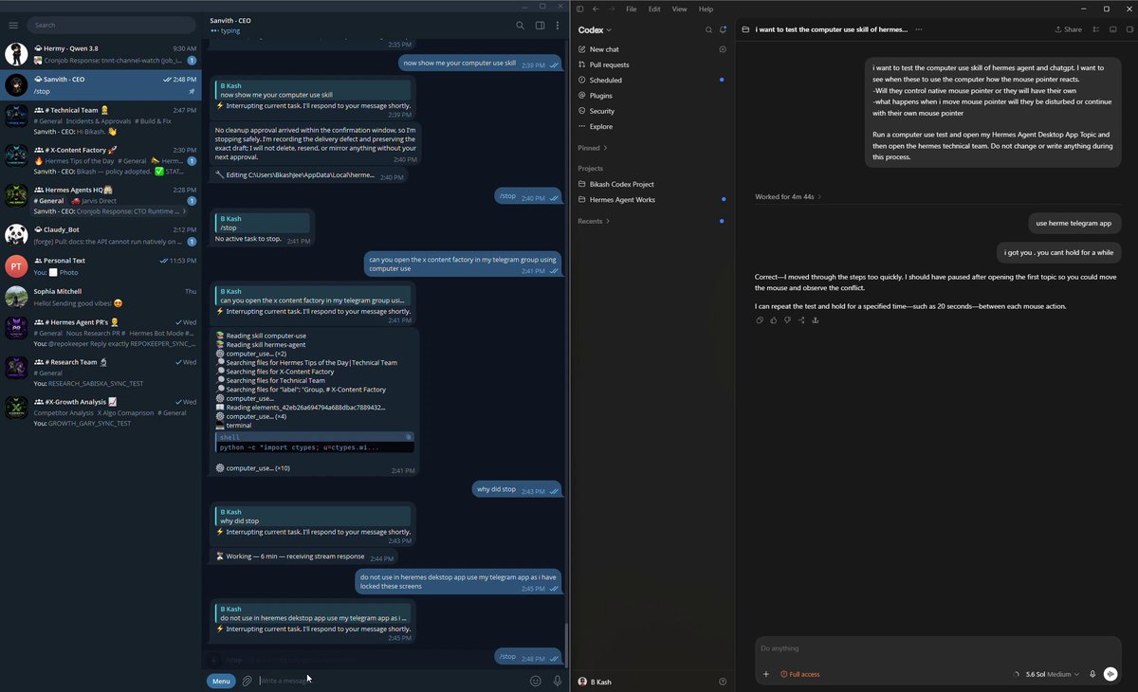The image size is (1138, 692).
Task: Start dictation with Codex microphone icon
Action: (1092, 674)
